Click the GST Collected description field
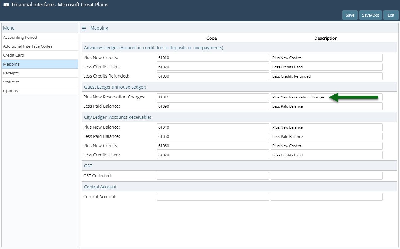 (x=327, y=176)
